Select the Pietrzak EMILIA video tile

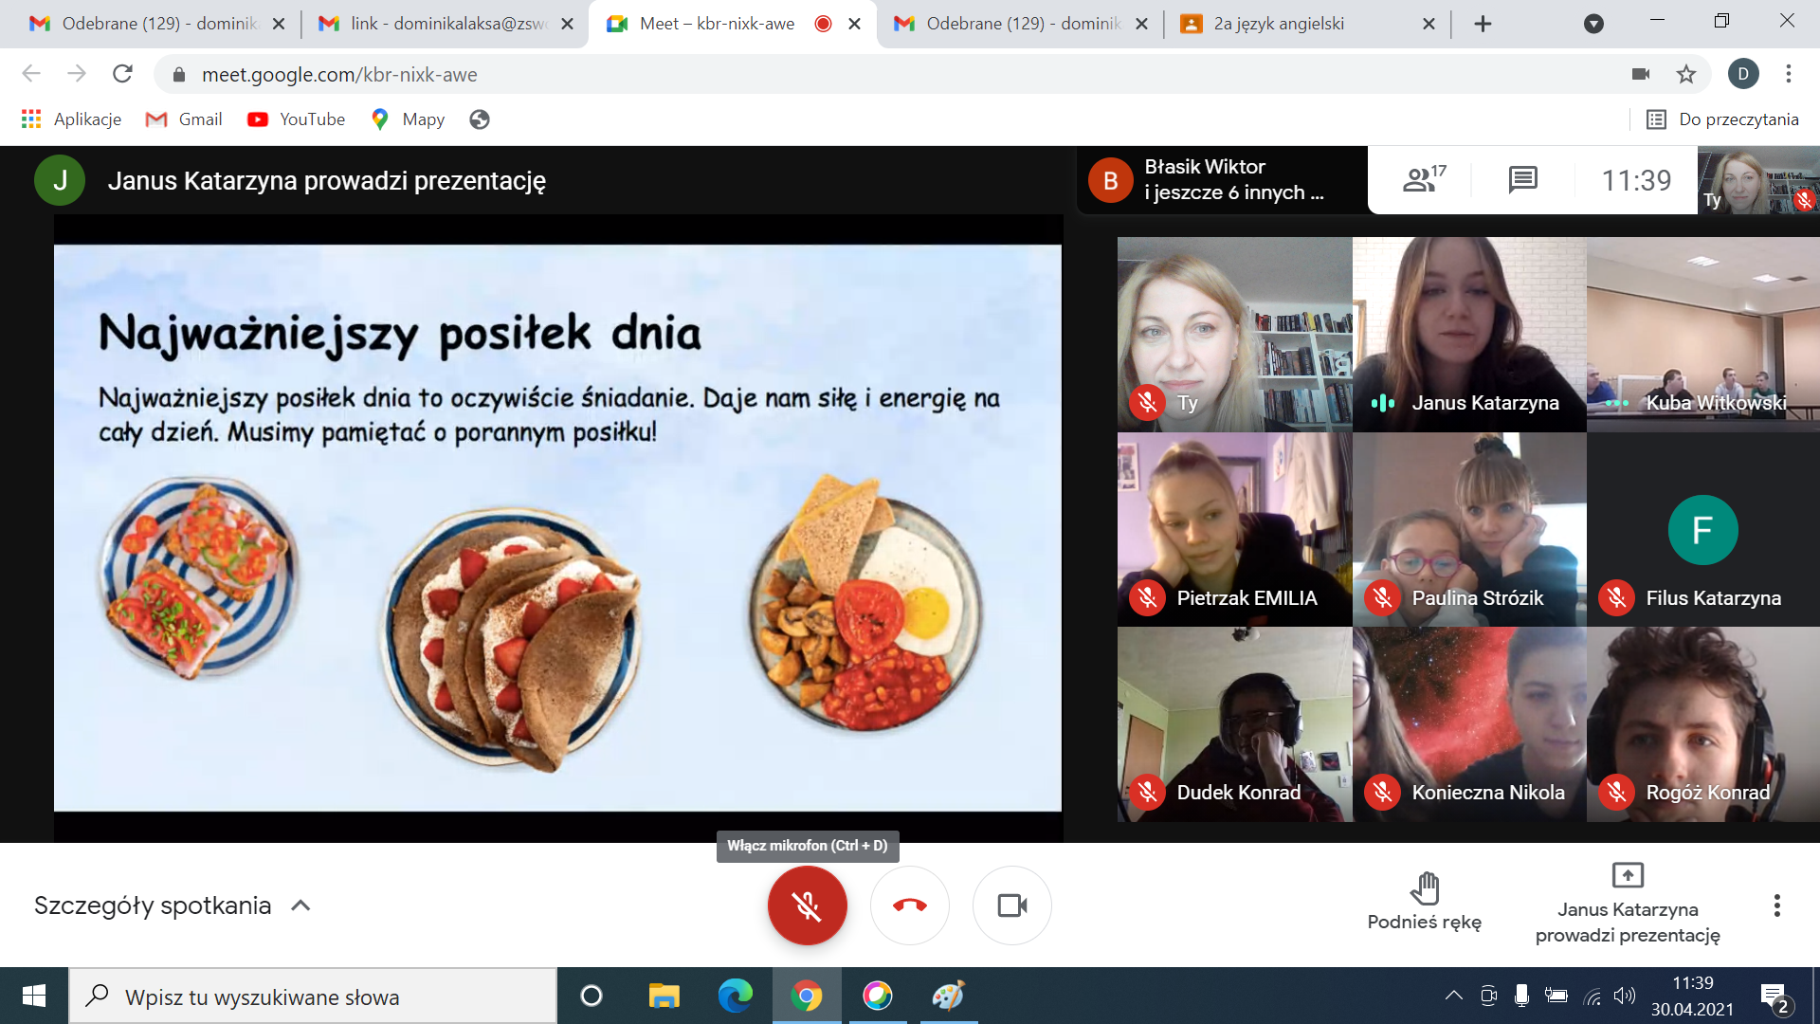pyautogui.click(x=1234, y=530)
